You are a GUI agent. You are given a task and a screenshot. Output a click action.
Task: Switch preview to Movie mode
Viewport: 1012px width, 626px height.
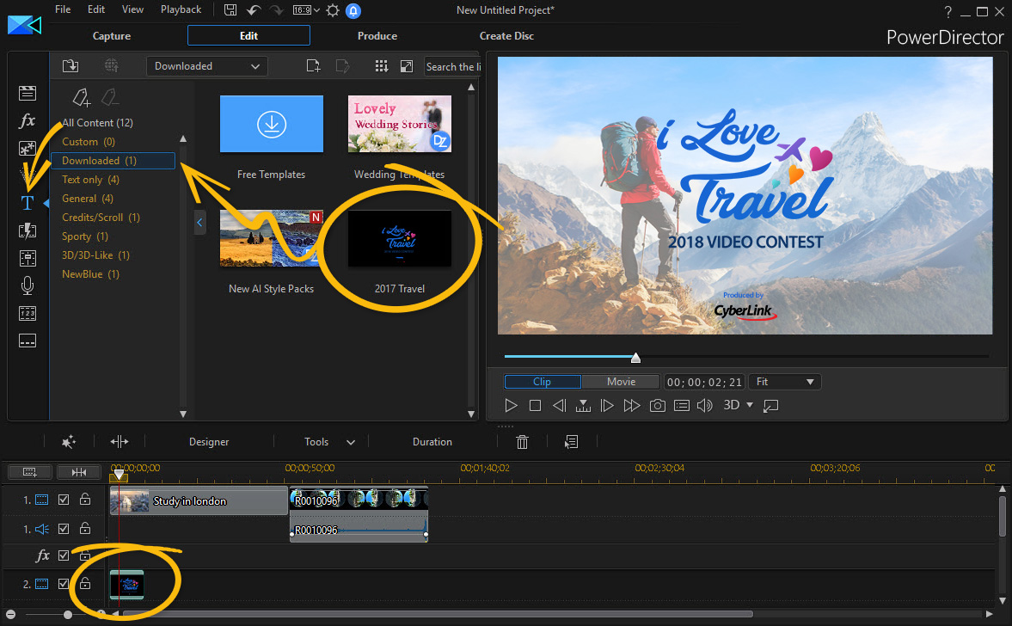pos(621,382)
